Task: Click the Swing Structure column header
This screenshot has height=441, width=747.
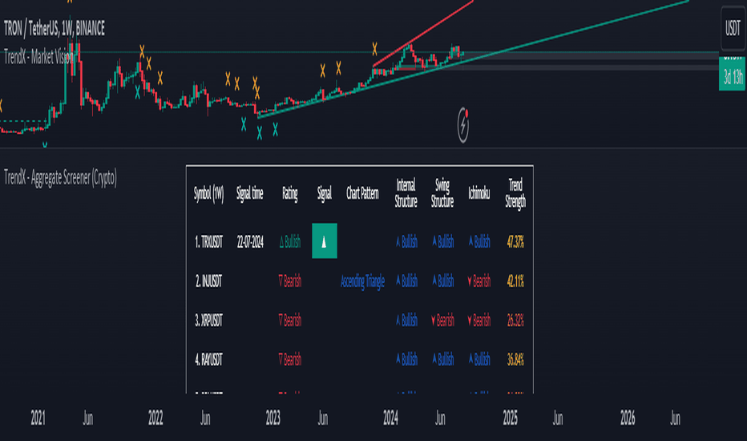Action: click(x=442, y=193)
